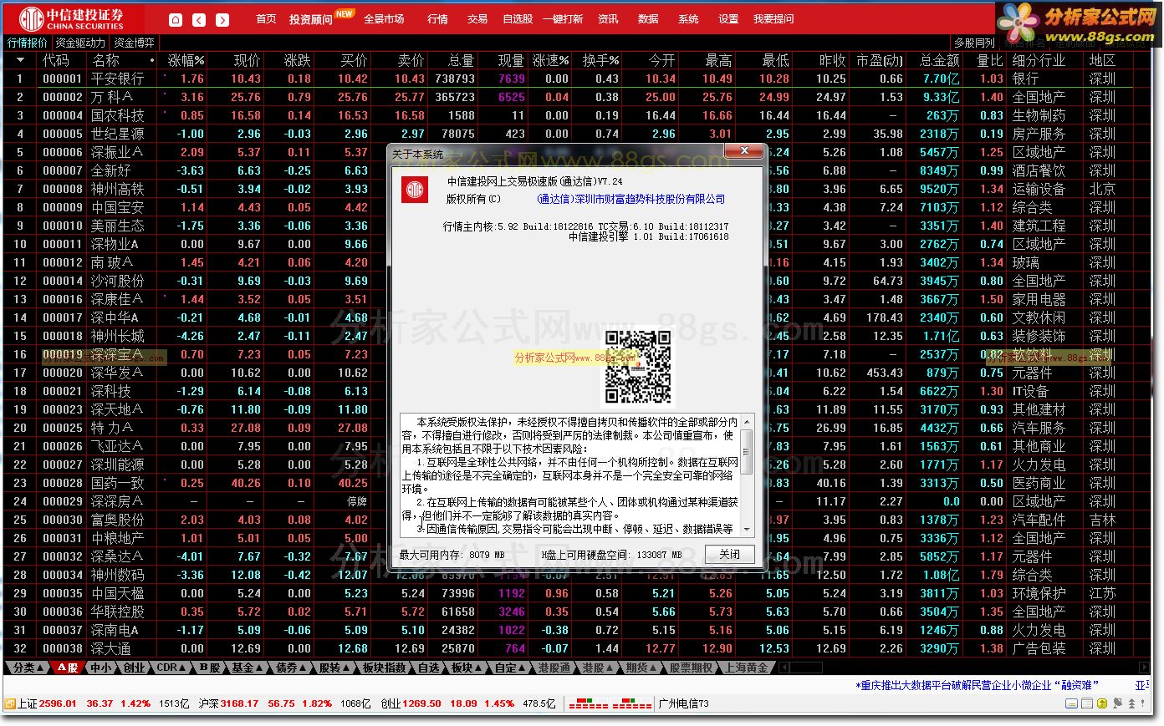Viewport: 1164px width, 726px height.
Task: Switch to the 行情报价 tab
Action: click(x=28, y=43)
